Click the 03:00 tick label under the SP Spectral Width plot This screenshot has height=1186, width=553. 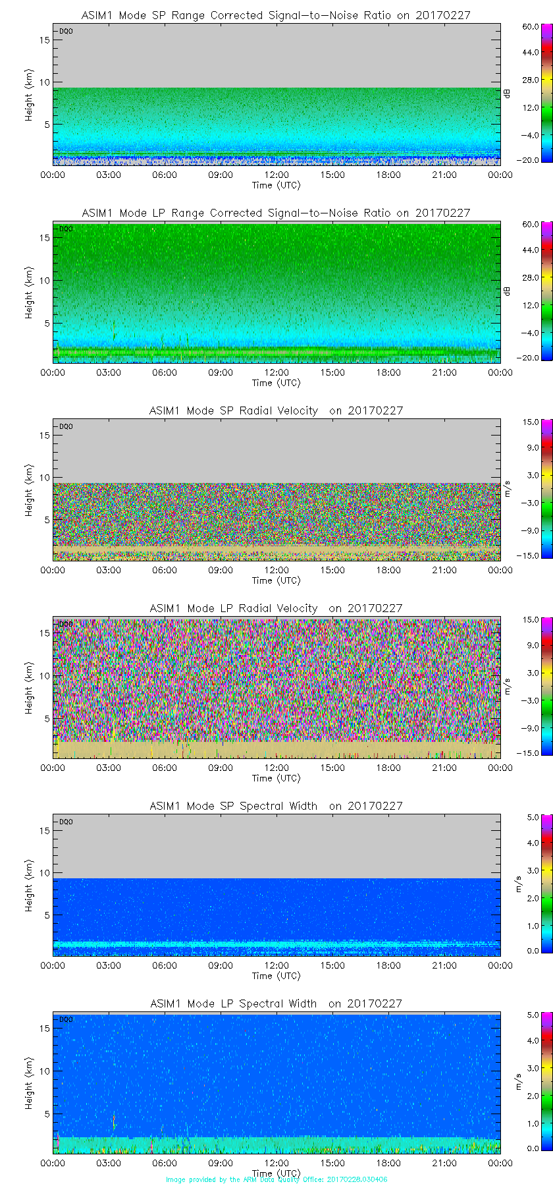(x=109, y=965)
